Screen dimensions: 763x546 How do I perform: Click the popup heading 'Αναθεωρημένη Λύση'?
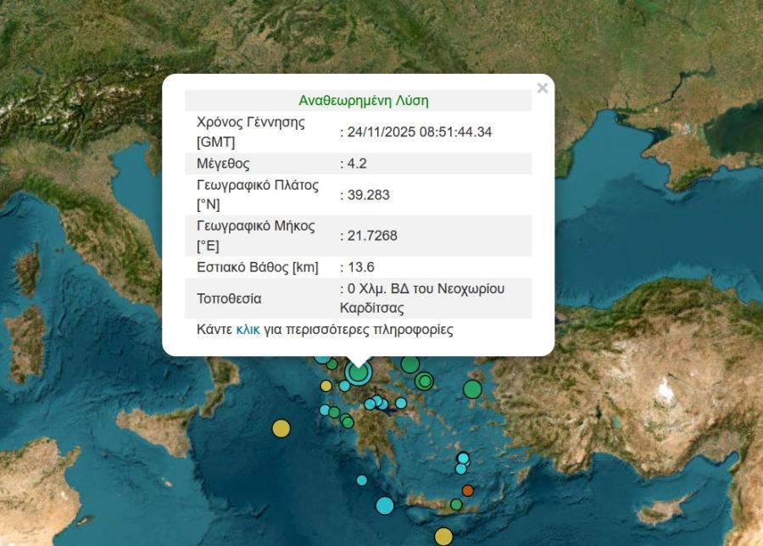[364, 101]
